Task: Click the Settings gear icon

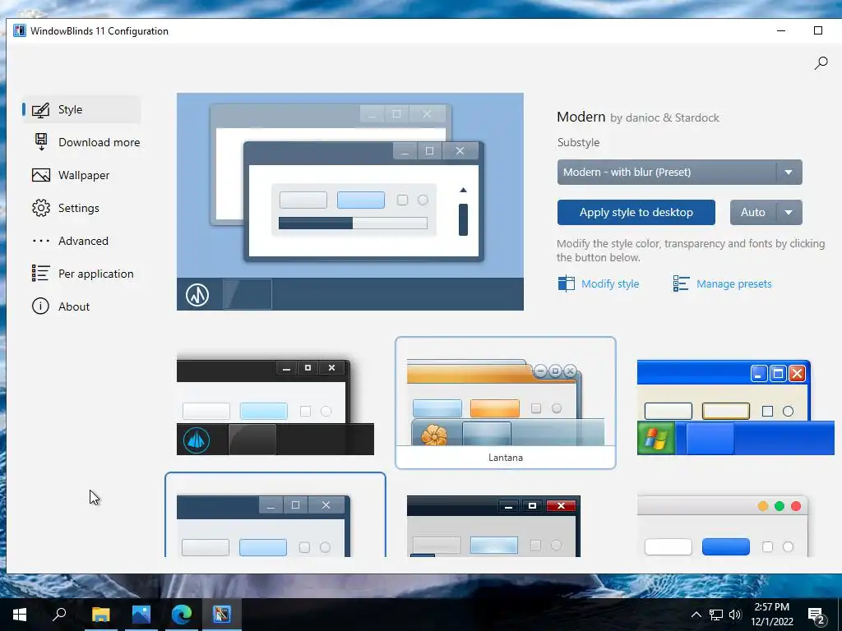Action: (x=41, y=208)
